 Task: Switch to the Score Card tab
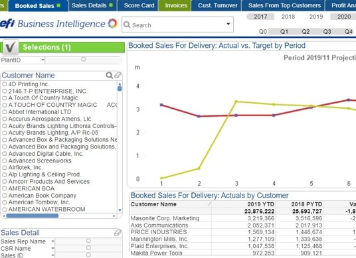[139, 5]
